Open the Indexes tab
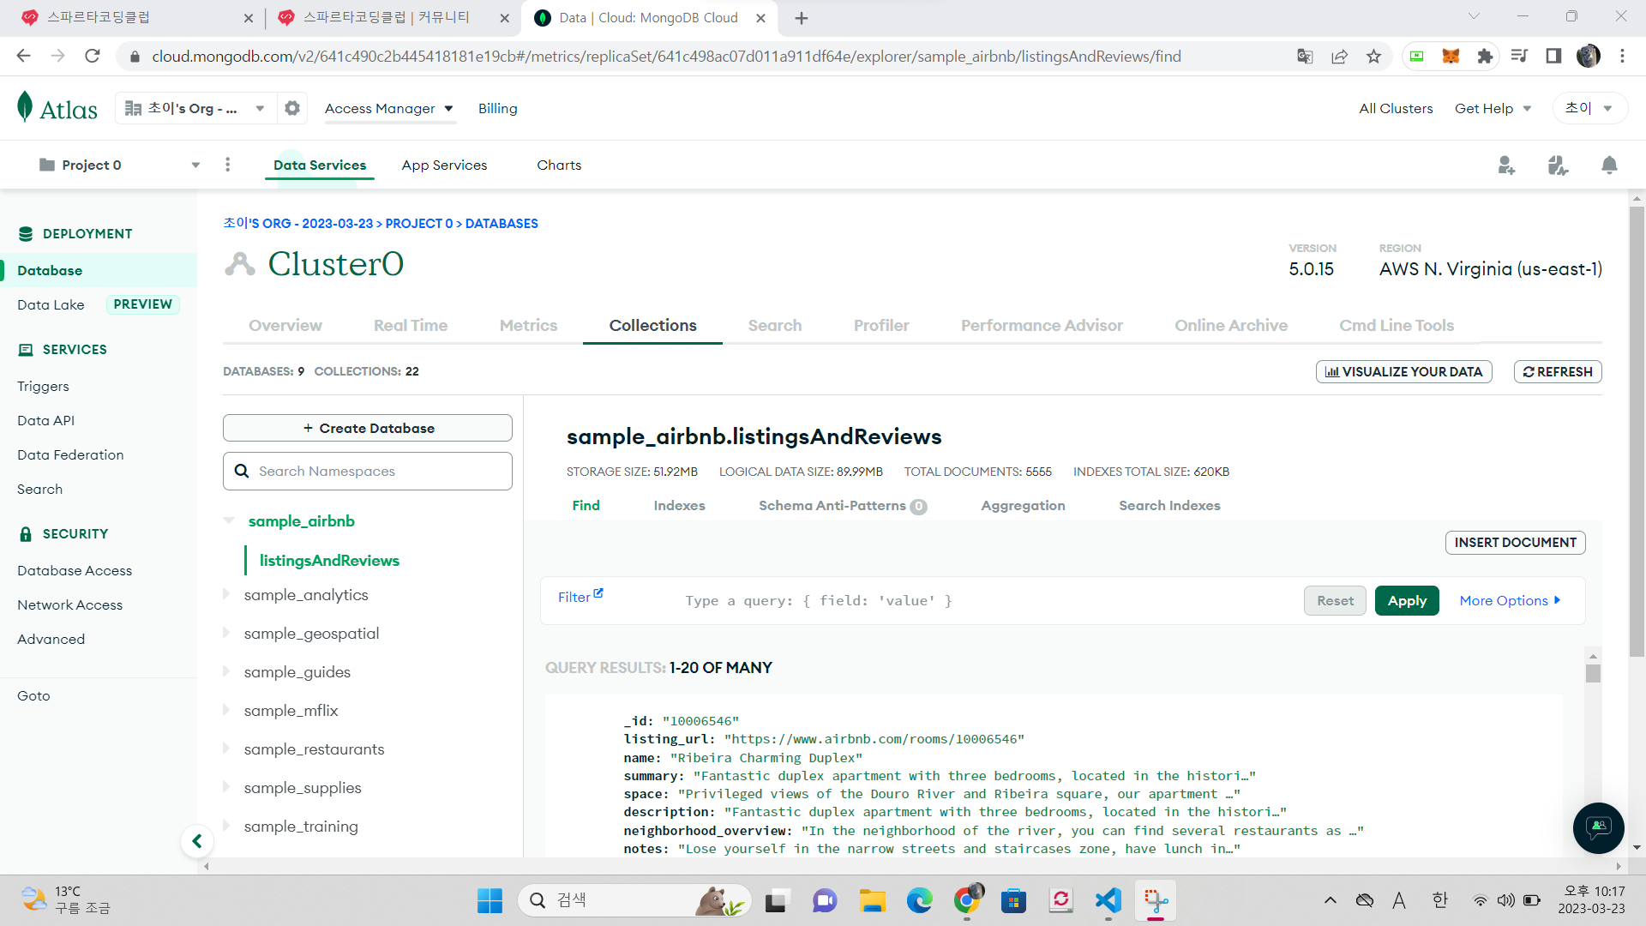The width and height of the screenshot is (1646, 926). click(679, 506)
